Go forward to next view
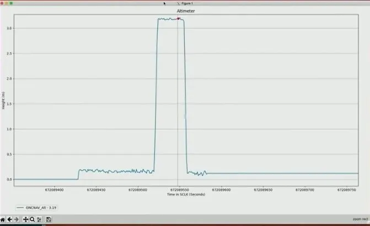 point(18,219)
